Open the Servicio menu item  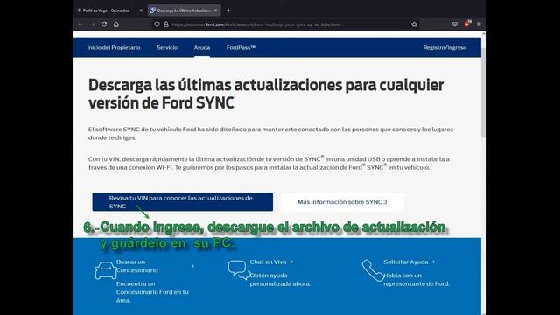167,47
